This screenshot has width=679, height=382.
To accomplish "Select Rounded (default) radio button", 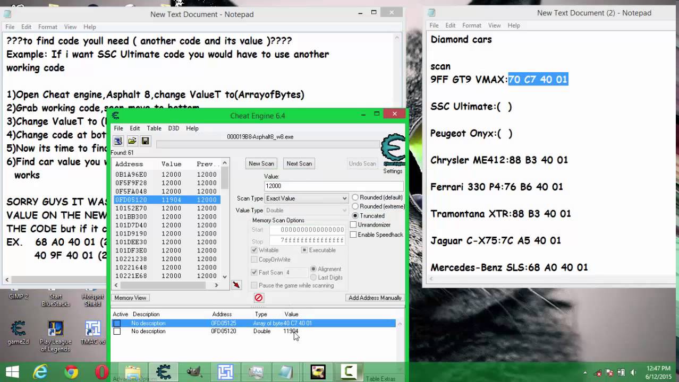I will [355, 197].
